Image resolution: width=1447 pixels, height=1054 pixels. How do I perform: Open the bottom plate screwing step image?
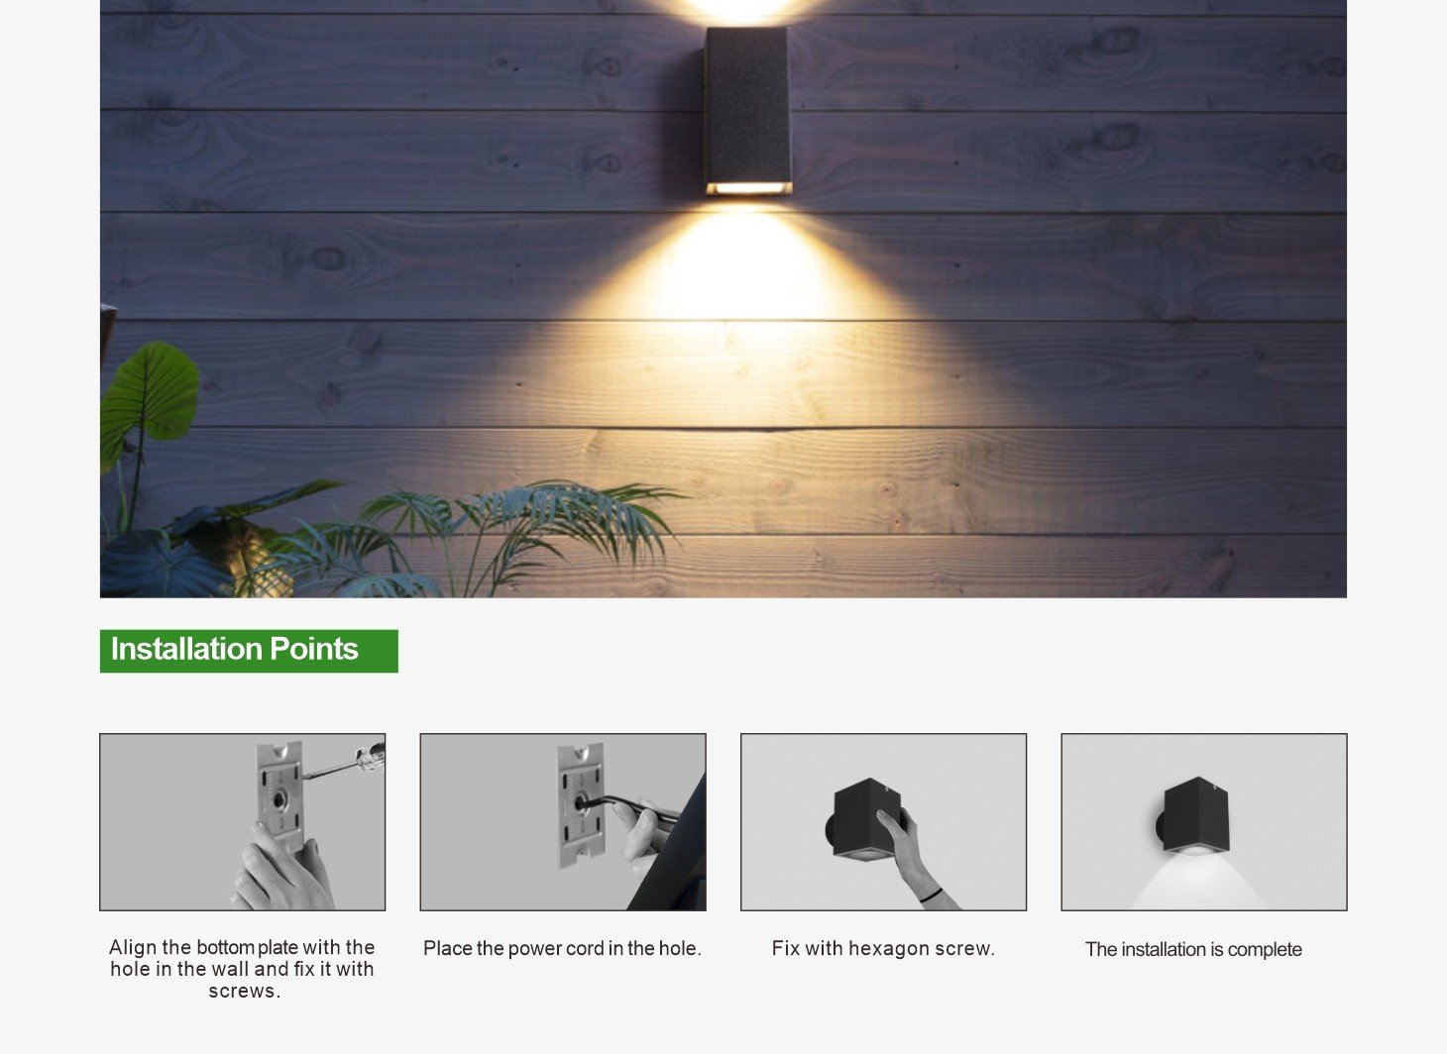coord(242,821)
